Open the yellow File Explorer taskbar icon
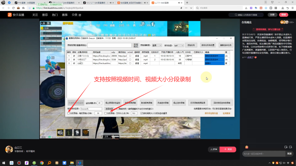This screenshot has width=296, height=166. pos(72,163)
